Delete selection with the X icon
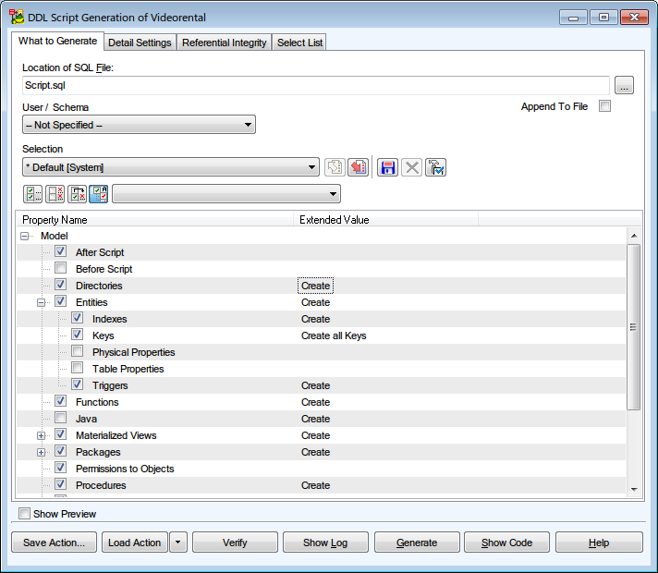The width and height of the screenshot is (658, 573). [x=411, y=167]
